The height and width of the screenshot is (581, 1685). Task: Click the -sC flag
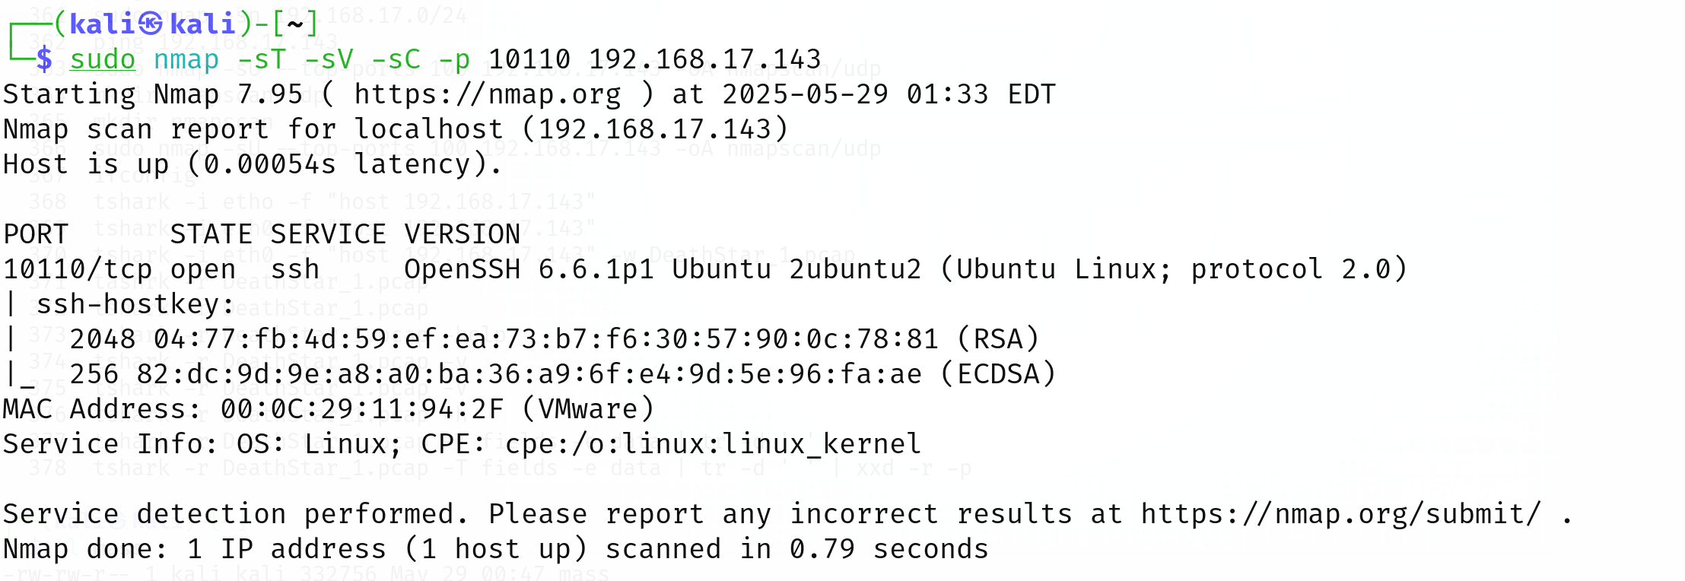pyautogui.click(x=396, y=59)
